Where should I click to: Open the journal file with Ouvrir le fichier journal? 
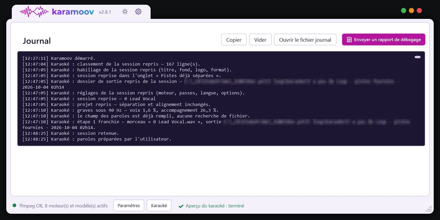(x=305, y=40)
